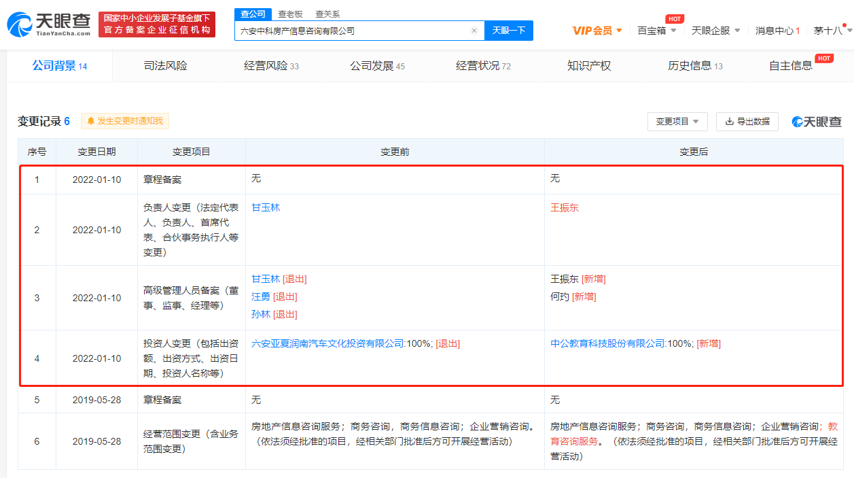Screen dimensions: 854x478
Task: Click the 2019-05-28 date in row 5
Action: [96, 400]
